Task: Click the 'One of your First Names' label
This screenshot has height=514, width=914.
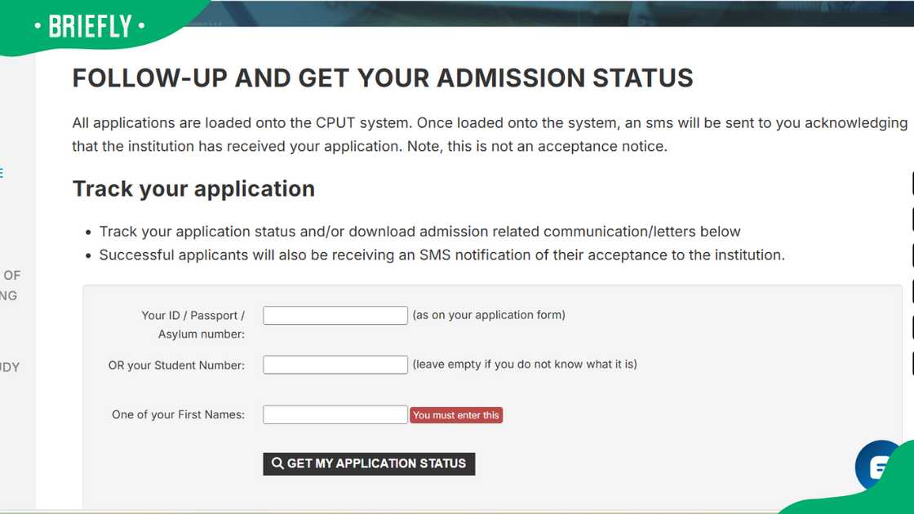Action: tap(178, 414)
